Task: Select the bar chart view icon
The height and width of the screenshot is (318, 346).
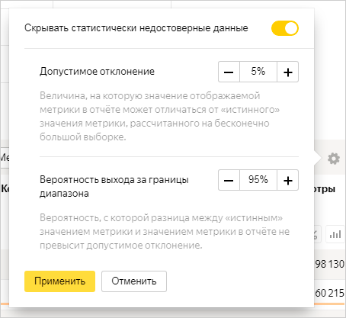Action: tap(335, 234)
